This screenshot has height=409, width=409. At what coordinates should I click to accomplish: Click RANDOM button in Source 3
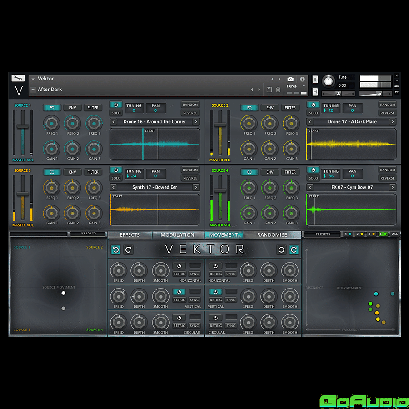pos(190,170)
